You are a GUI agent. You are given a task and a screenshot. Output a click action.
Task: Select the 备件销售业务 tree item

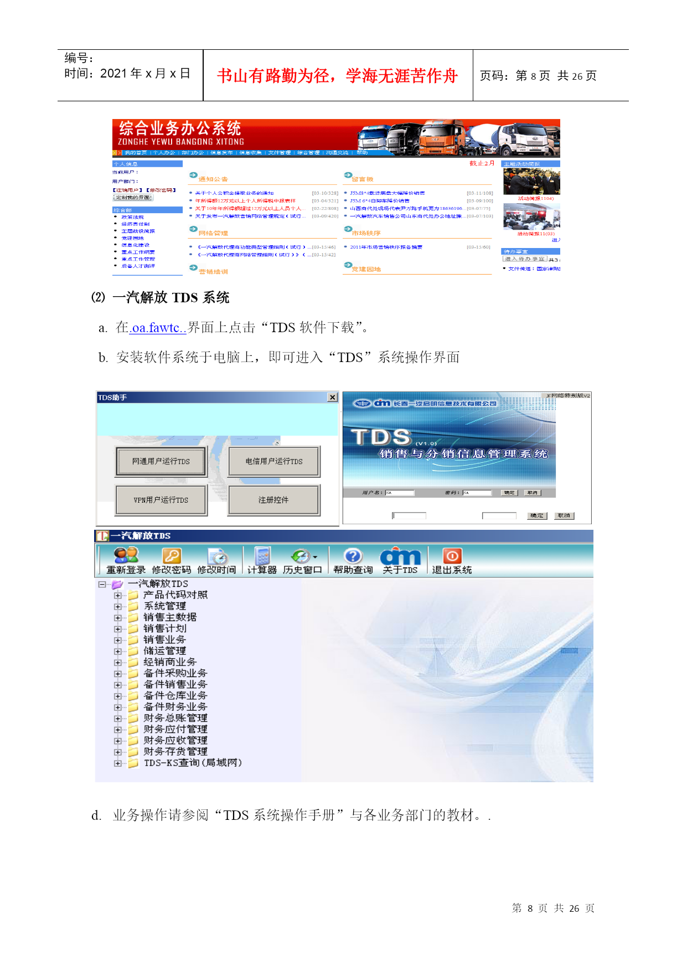[x=175, y=685]
